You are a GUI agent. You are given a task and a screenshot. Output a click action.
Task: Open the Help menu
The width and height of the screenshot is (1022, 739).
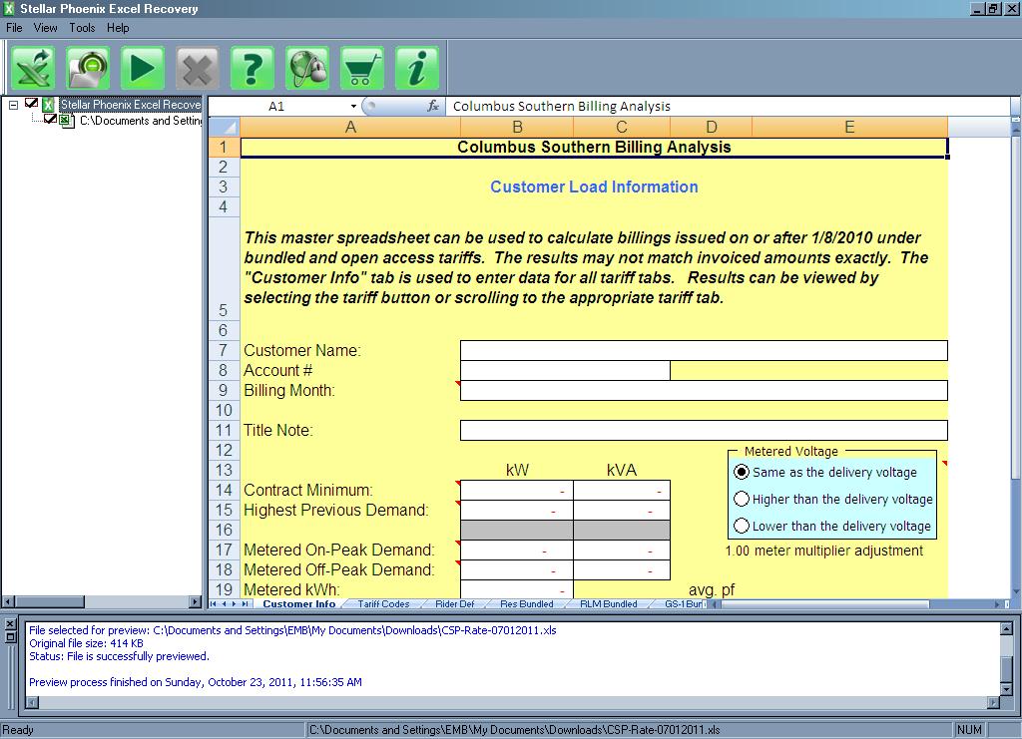coord(118,28)
